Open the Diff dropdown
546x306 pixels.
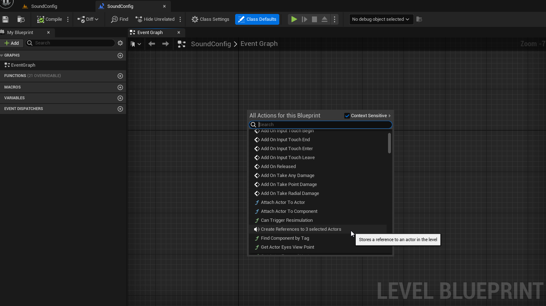88,19
